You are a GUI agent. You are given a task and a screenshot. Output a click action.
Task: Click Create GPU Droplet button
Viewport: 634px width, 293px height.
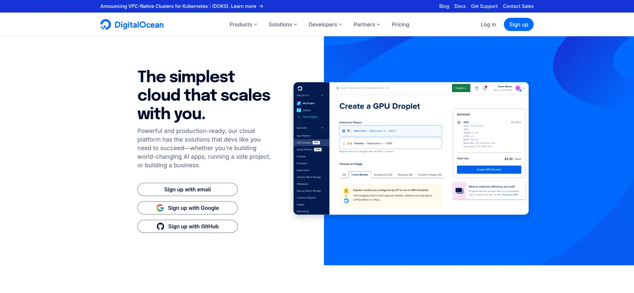(x=489, y=170)
